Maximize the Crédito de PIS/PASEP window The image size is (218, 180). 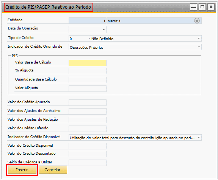pyautogui.click(x=202, y=7)
